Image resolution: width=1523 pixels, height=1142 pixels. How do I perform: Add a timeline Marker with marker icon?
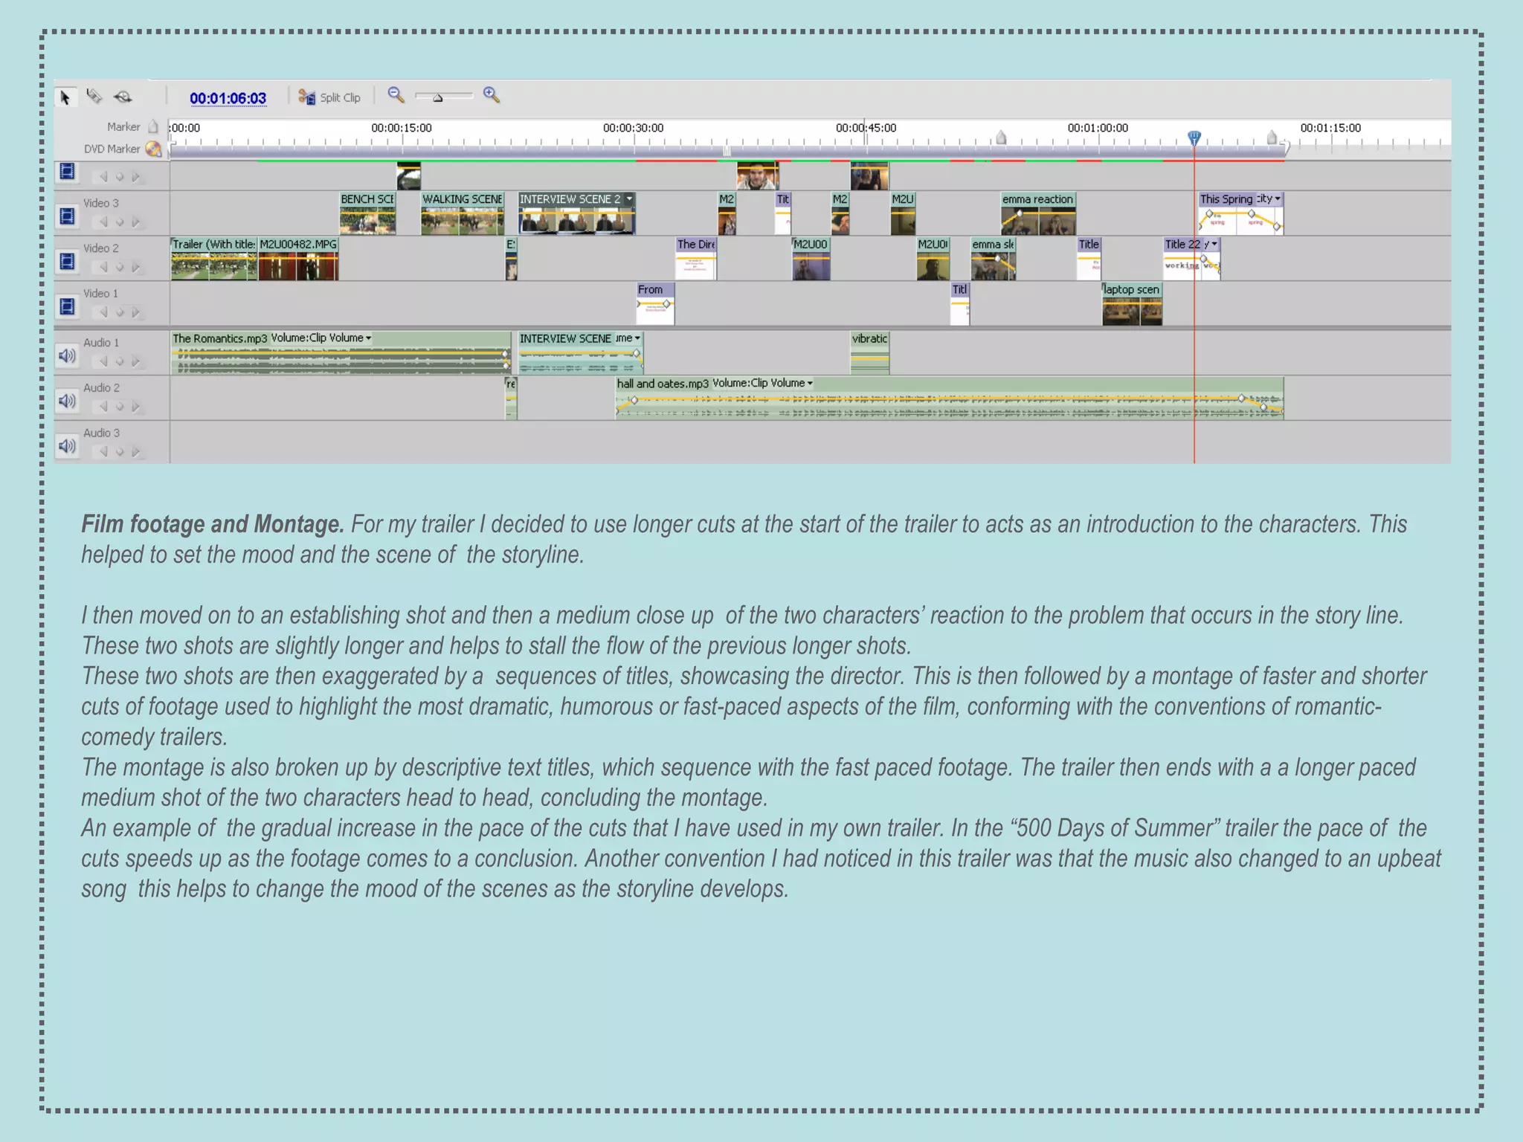click(152, 126)
